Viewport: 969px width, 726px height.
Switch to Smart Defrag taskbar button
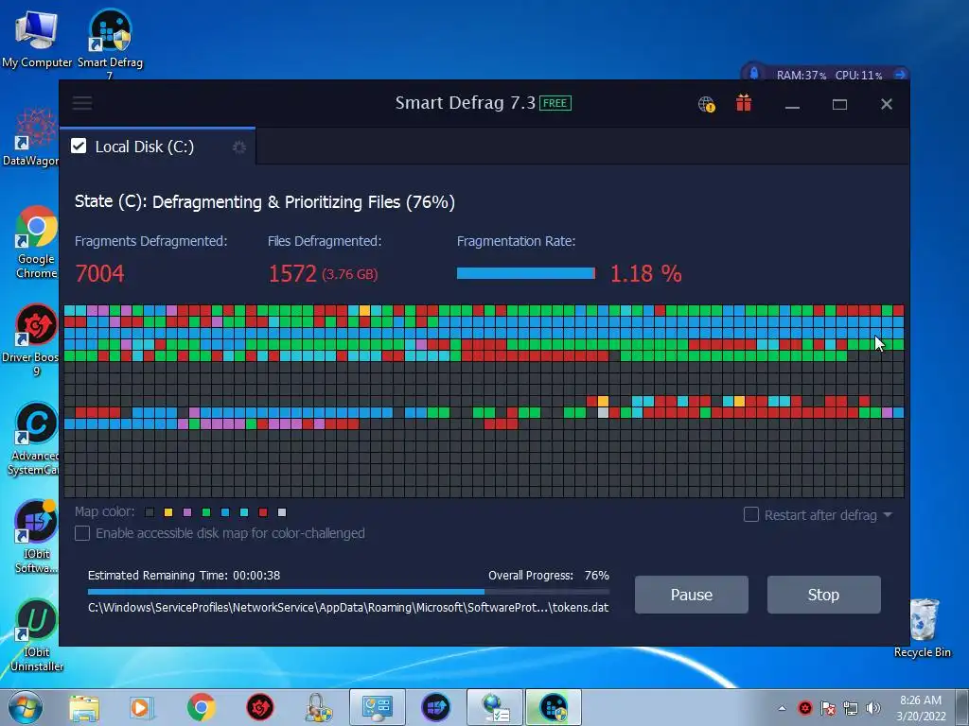[x=553, y=707]
